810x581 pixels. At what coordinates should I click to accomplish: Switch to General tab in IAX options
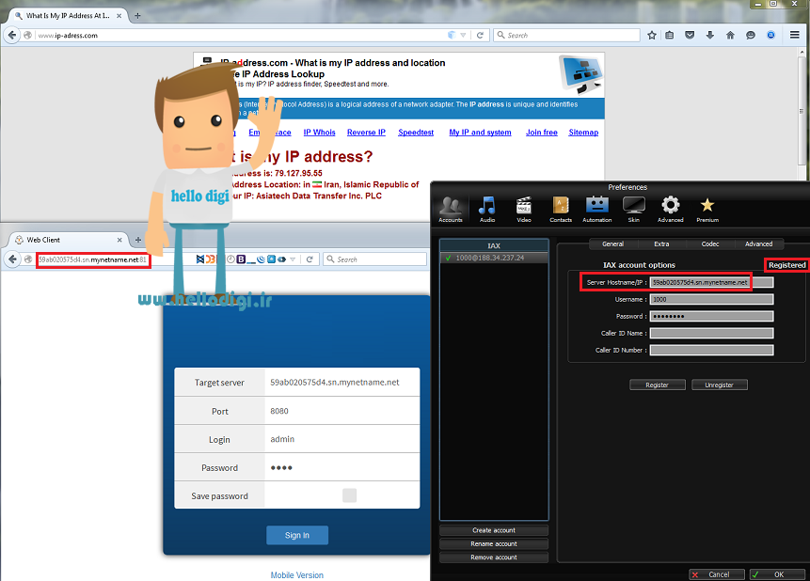pyautogui.click(x=612, y=243)
